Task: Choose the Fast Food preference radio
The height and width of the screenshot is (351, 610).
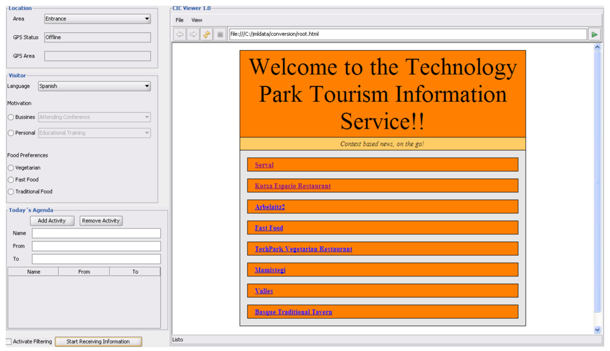Action: (11, 180)
